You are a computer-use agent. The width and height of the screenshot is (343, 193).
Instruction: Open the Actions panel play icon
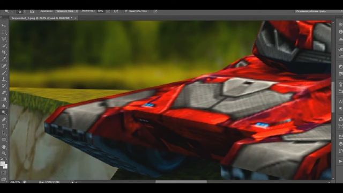(x=340, y=161)
